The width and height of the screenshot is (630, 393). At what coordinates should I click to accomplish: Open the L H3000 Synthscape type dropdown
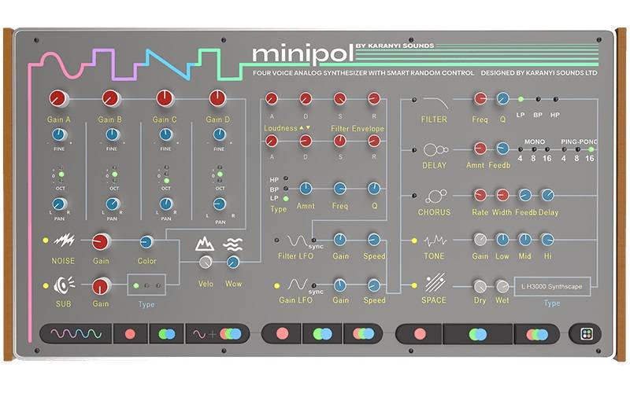(x=551, y=287)
